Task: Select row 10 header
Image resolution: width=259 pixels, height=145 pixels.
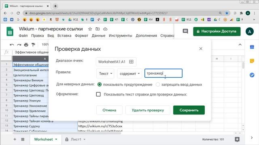Action: tap(6, 110)
